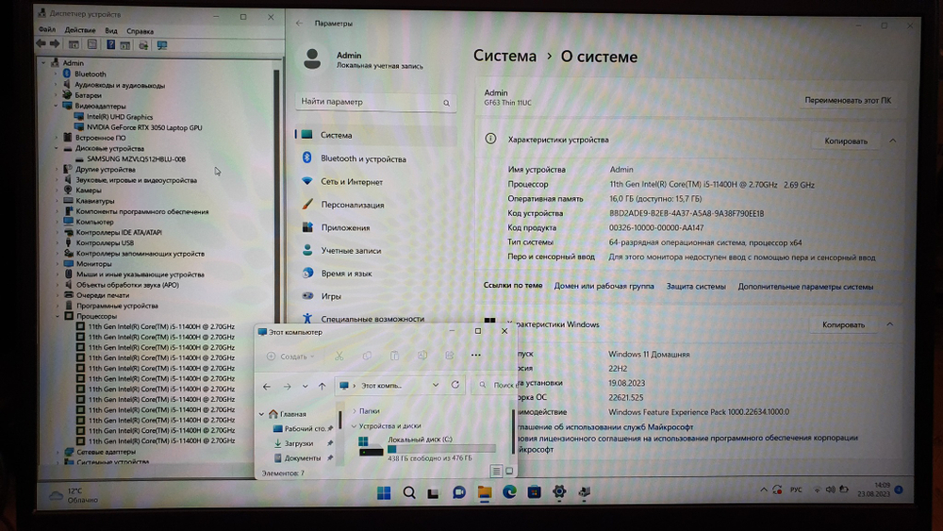Collapse Видеоадаптеры node in Device Manager
943x531 pixels.
pyautogui.click(x=58, y=106)
